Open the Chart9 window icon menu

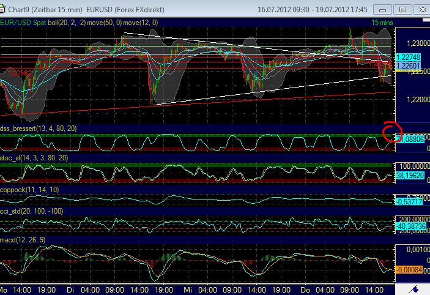pyautogui.click(x=2, y=9)
